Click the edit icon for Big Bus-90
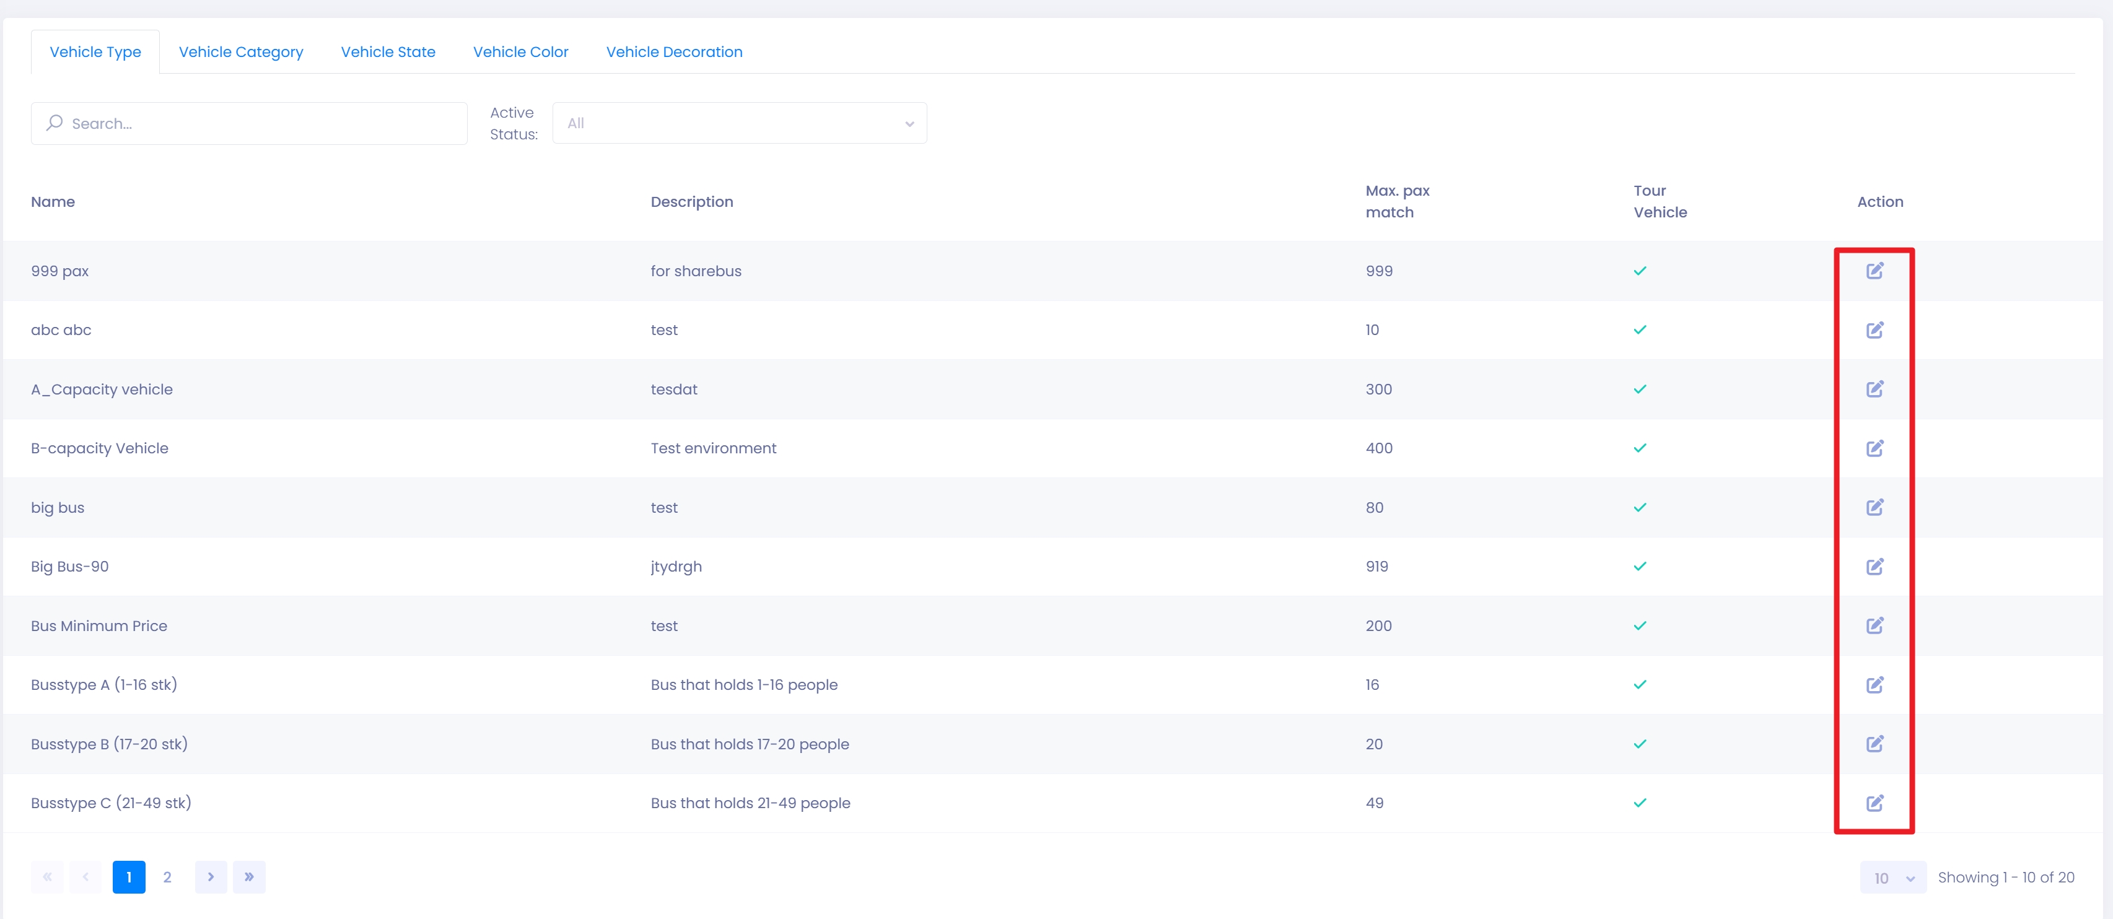Viewport: 2113px width, 919px height. [1875, 565]
